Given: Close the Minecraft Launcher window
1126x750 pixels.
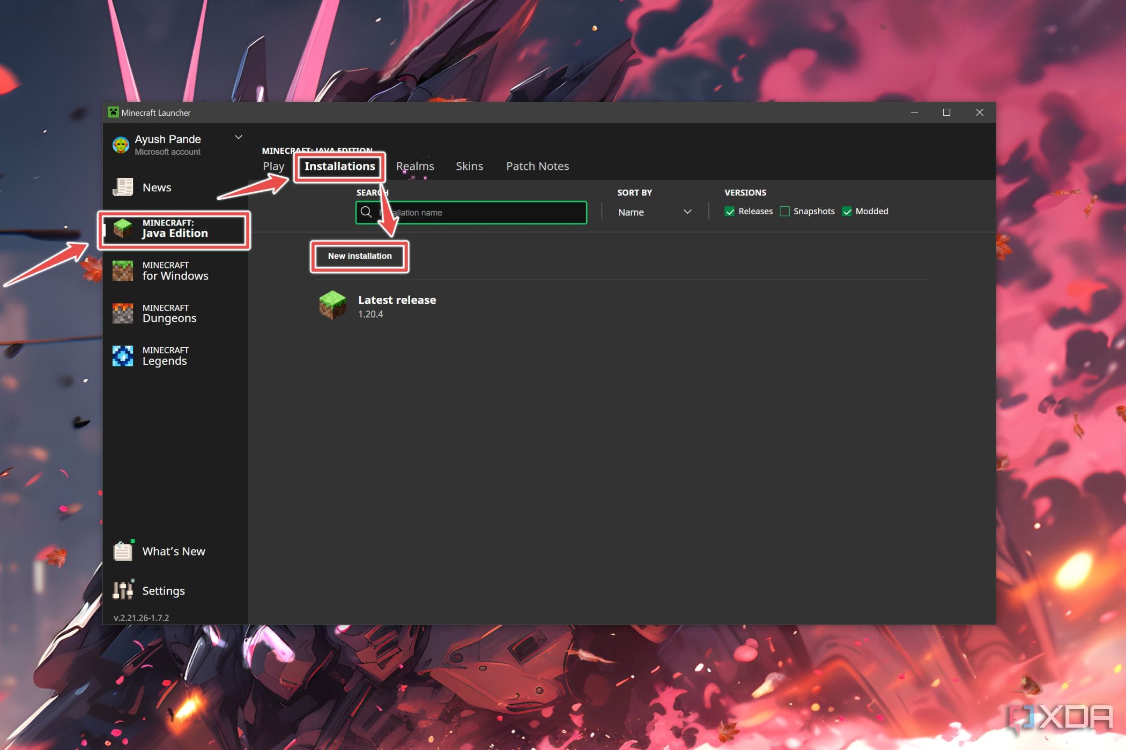Looking at the screenshot, I should (979, 112).
